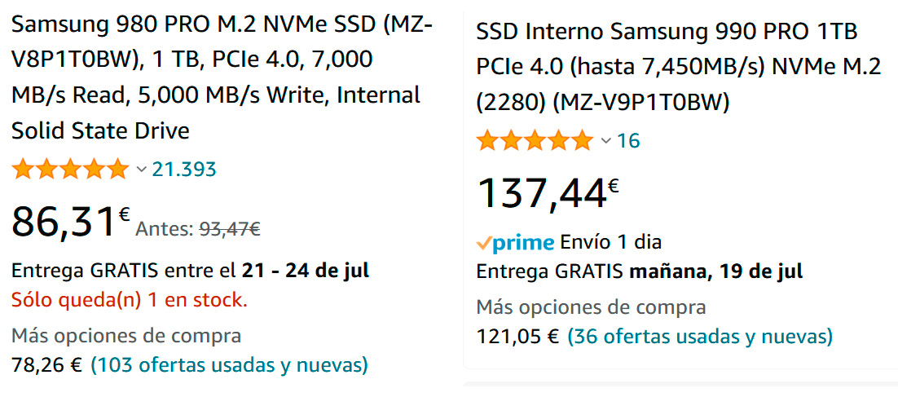Click 'Entrega GRATIS mañana, 19 de jul' delivery text
898x397 pixels.
[640, 271]
